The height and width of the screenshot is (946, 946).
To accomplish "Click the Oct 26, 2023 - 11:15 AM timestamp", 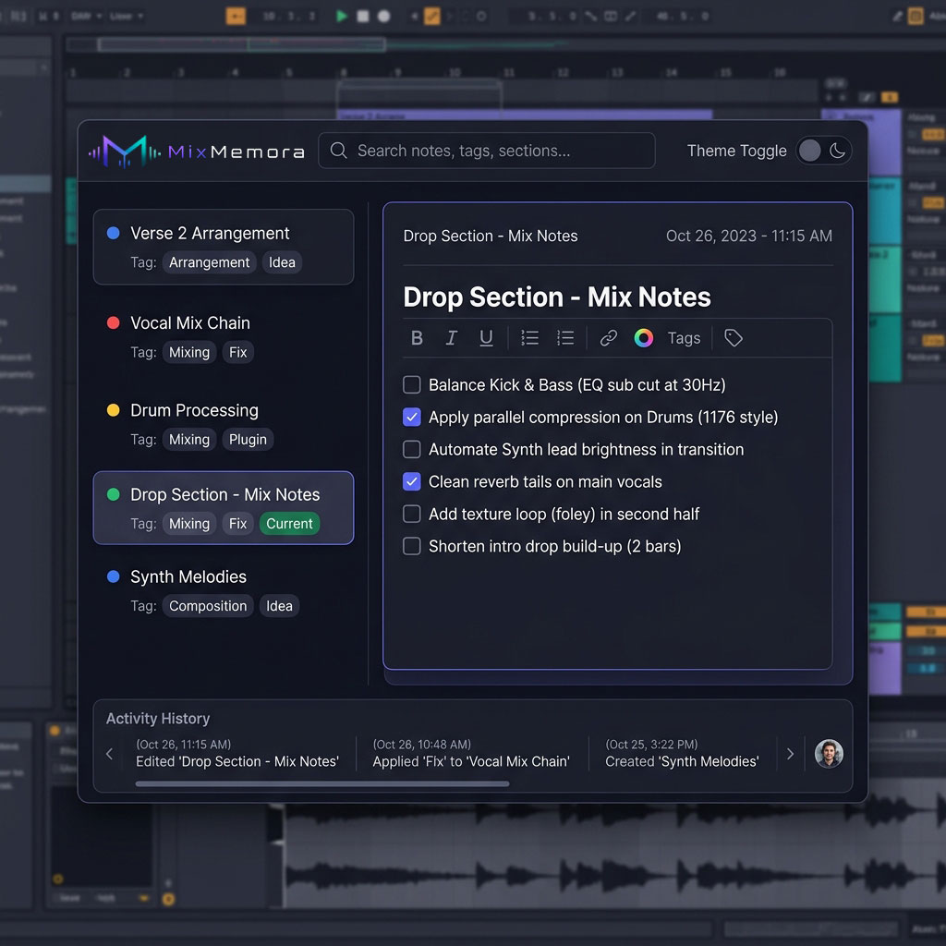I will coord(748,236).
